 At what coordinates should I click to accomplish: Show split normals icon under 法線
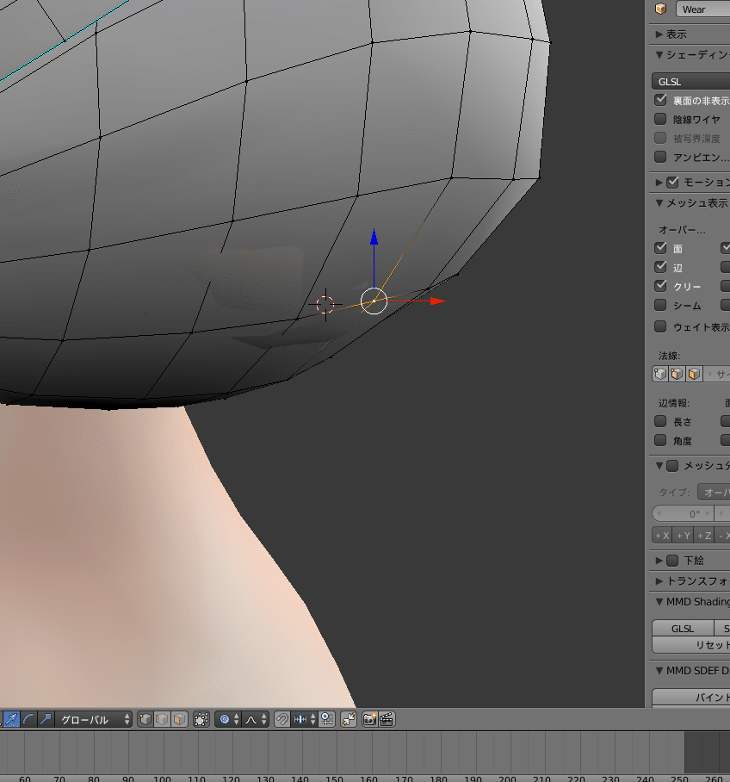tap(677, 374)
